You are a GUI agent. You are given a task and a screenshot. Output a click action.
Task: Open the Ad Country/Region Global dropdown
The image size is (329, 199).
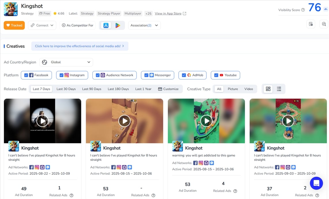pyautogui.click(x=66, y=62)
